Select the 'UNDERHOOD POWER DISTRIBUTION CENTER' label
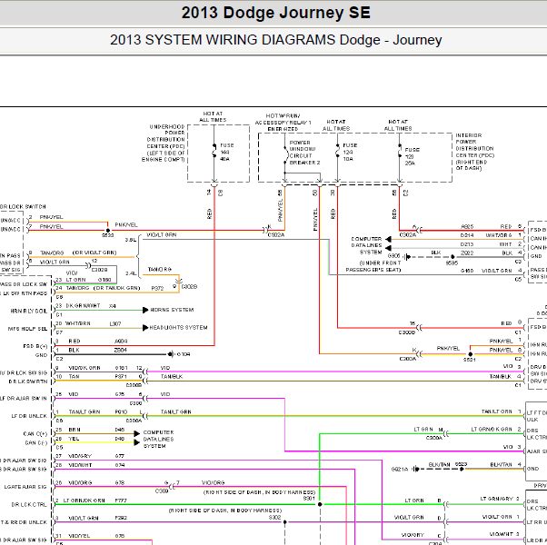This screenshot has height=545, width=547. pos(164,143)
